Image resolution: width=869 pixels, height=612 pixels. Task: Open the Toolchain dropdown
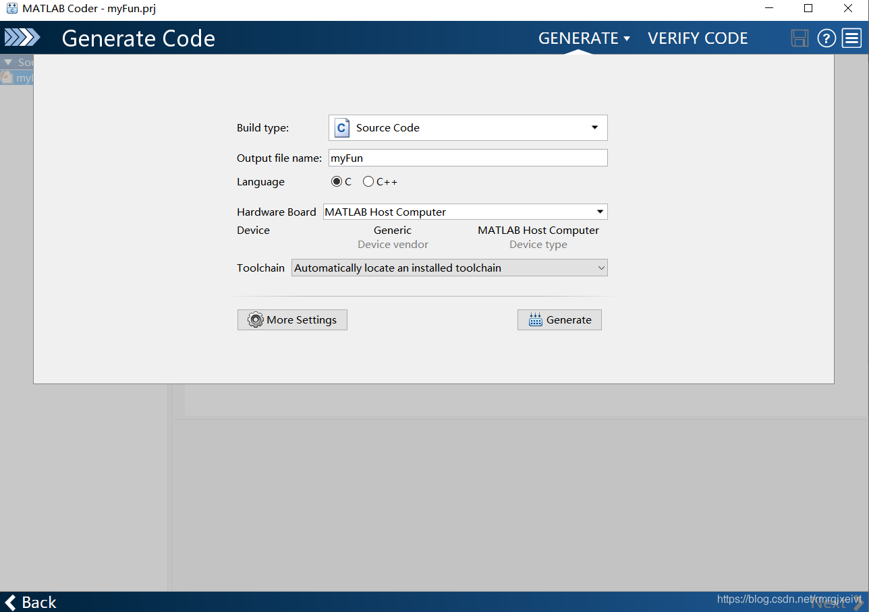[449, 268]
